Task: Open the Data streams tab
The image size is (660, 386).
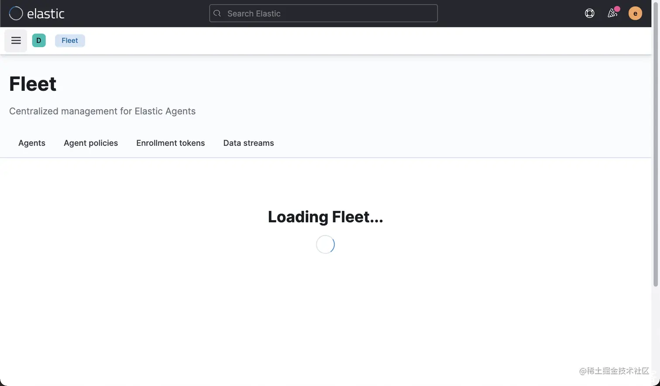Action: click(249, 143)
